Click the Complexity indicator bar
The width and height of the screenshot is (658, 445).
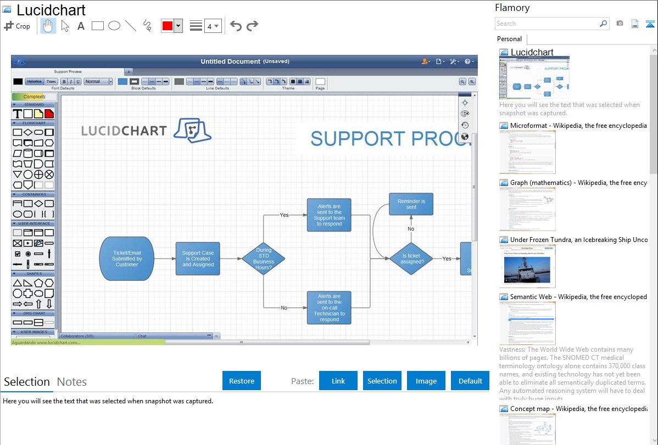tap(34, 97)
